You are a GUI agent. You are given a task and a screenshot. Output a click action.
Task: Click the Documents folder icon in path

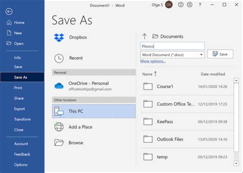[x=155, y=36]
